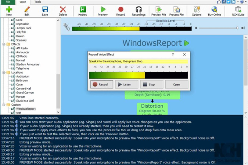
Task: Click the question mark in Record Voice Effect dialog
Action: click(x=173, y=55)
